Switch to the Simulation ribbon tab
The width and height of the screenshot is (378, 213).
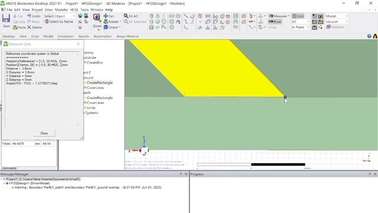(x=66, y=36)
